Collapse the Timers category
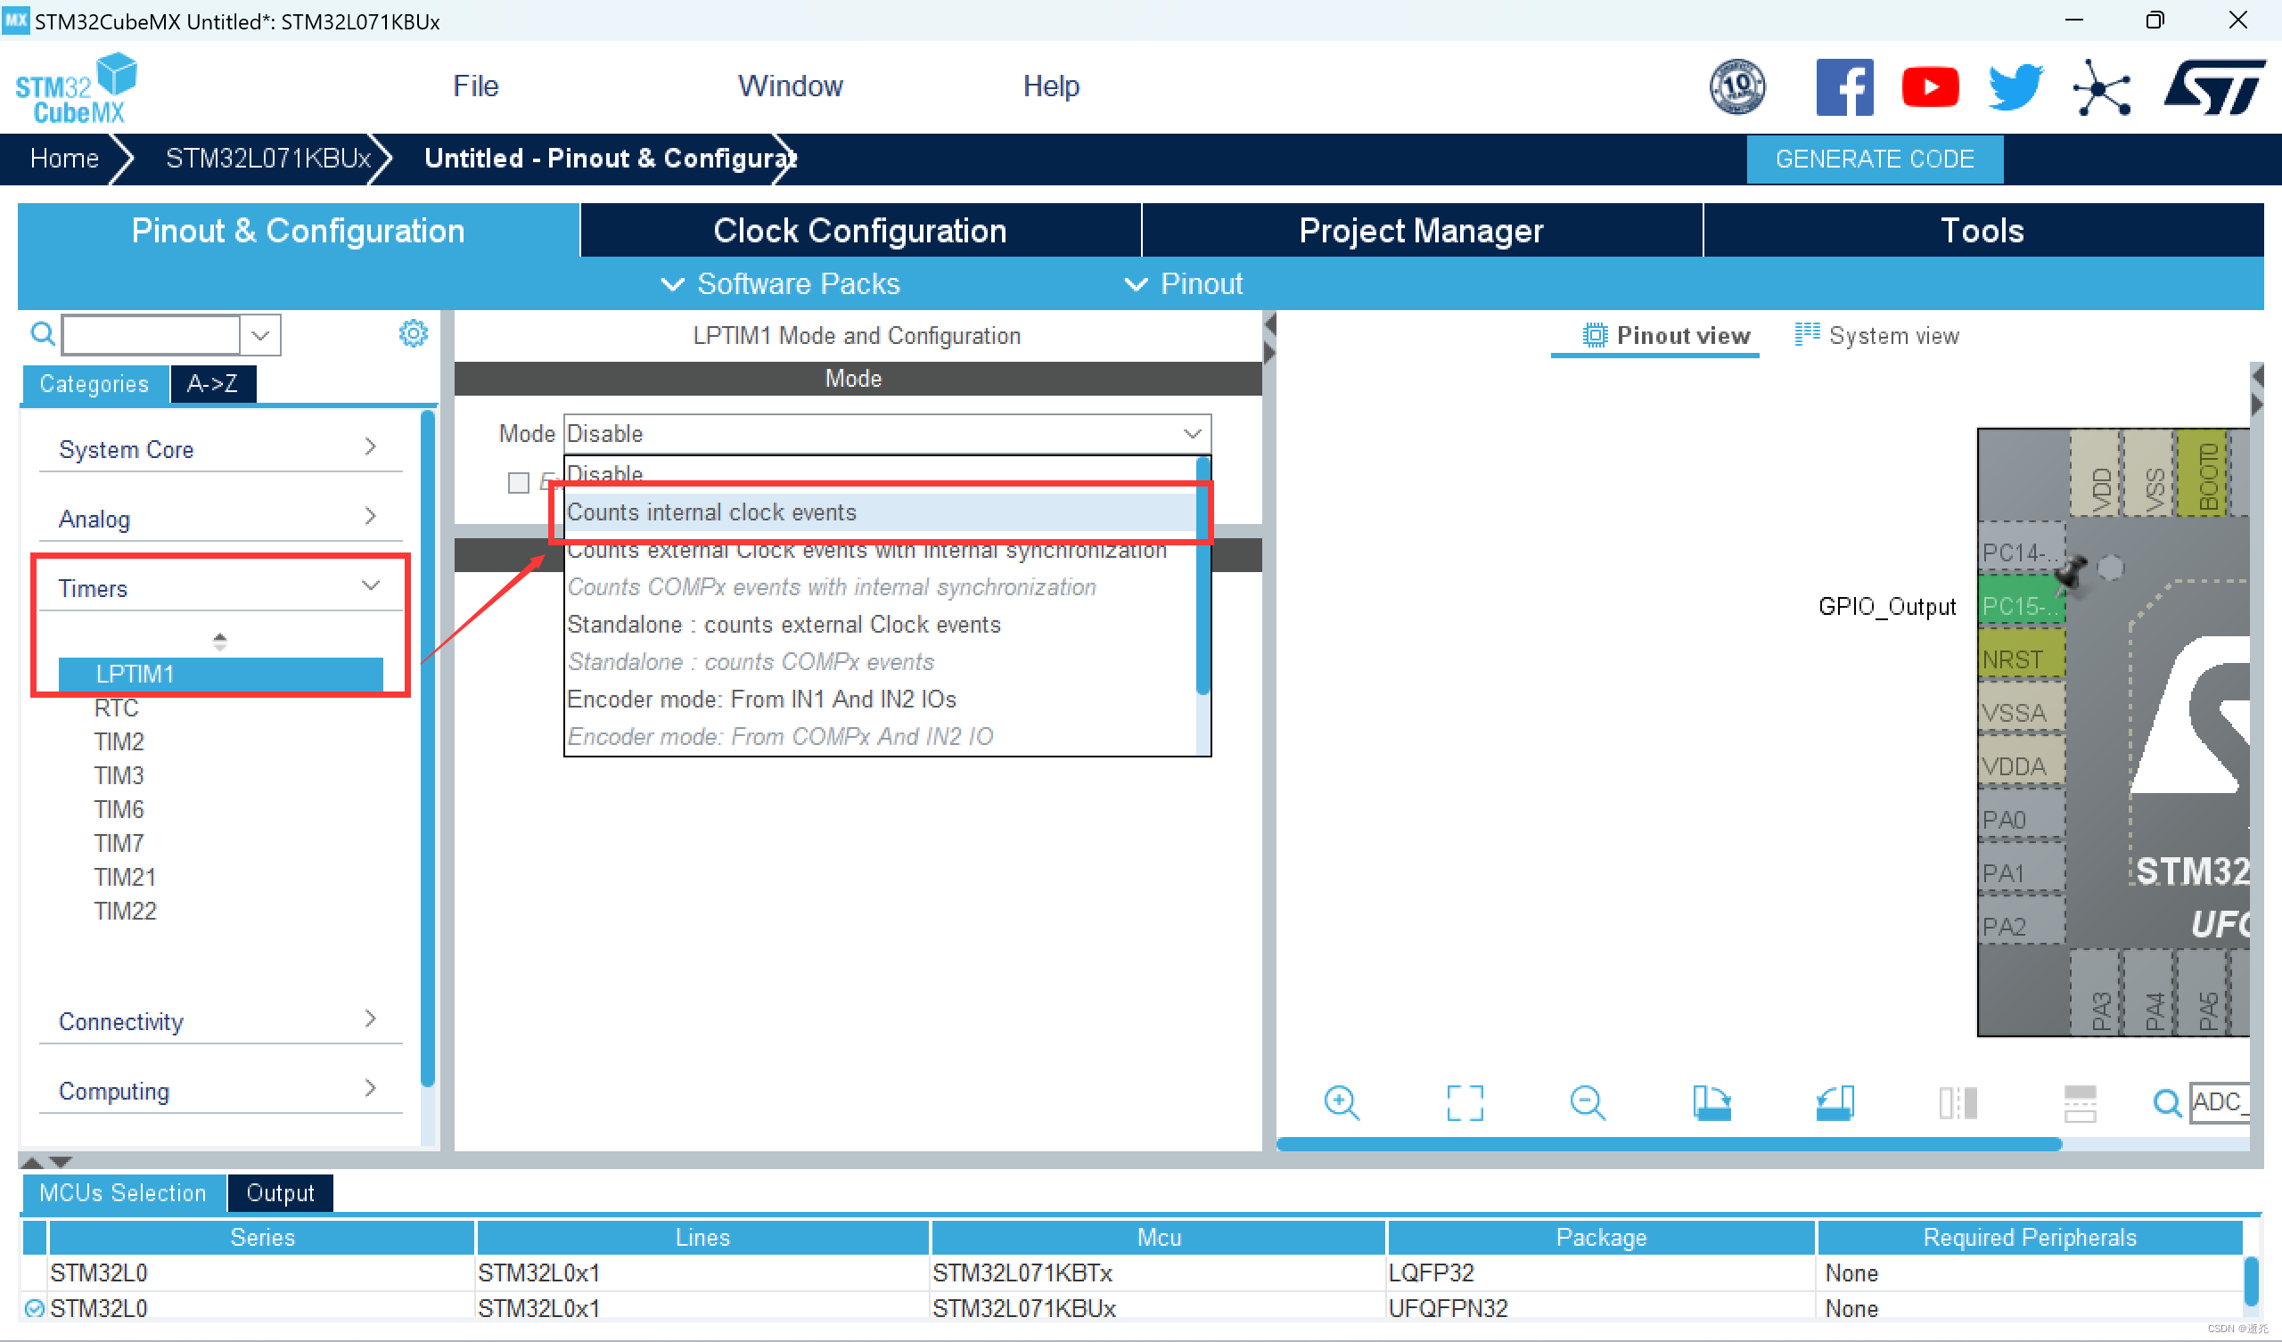Image resolution: width=2282 pixels, height=1342 pixels. (x=220, y=588)
